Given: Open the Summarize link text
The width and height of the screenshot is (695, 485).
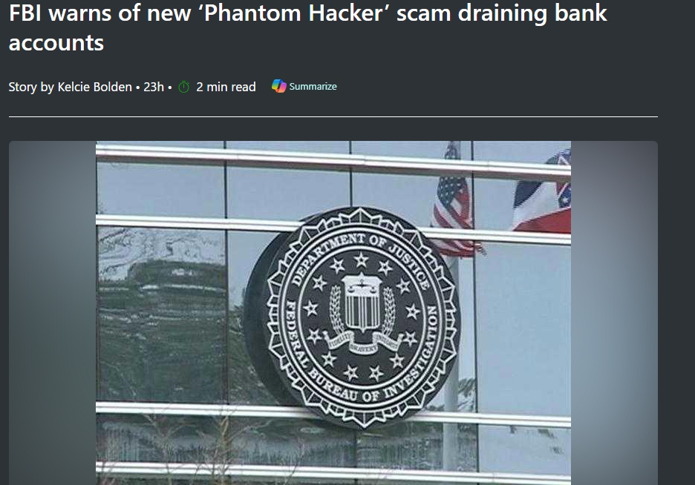Looking at the screenshot, I should click(313, 86).
